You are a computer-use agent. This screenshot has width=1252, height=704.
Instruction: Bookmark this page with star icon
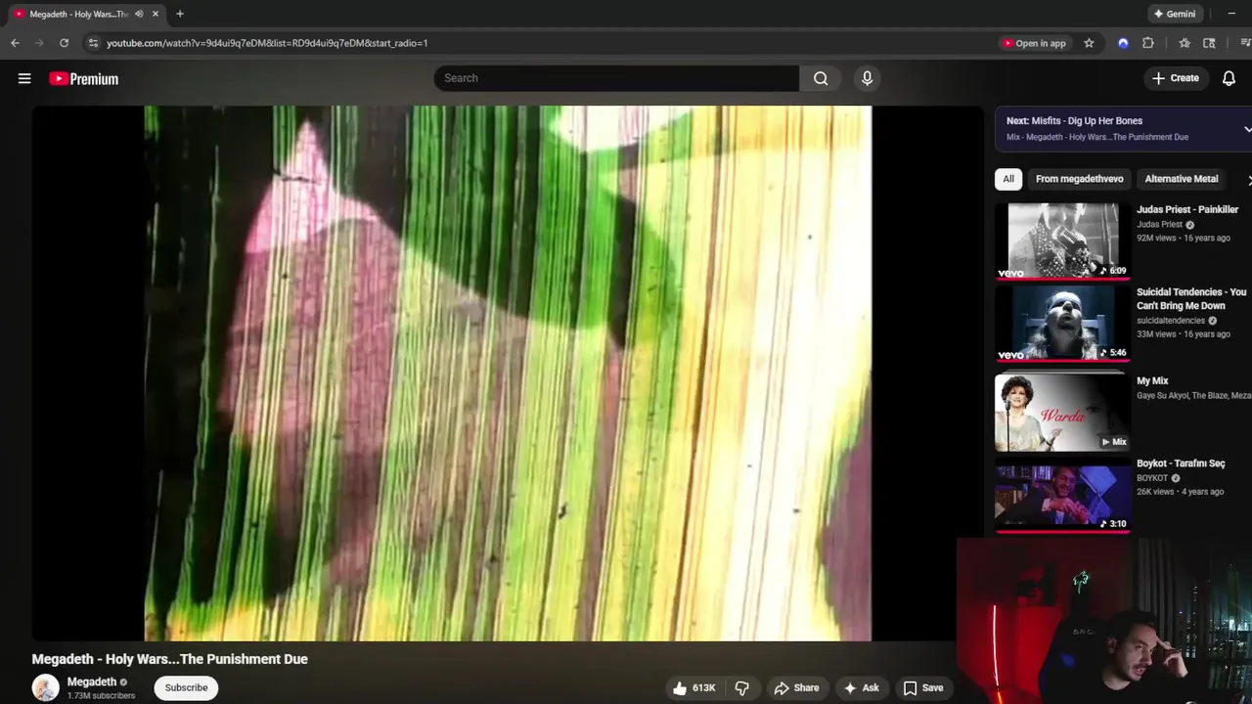[x=1089, y=43]
